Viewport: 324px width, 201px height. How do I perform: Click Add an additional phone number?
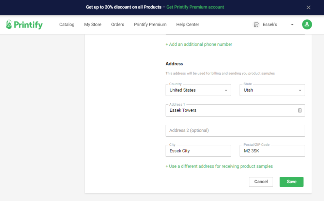click(x=199, y=44)
